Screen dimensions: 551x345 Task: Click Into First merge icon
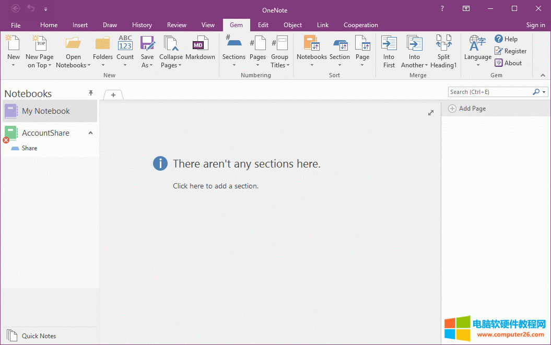click(389, 44)
